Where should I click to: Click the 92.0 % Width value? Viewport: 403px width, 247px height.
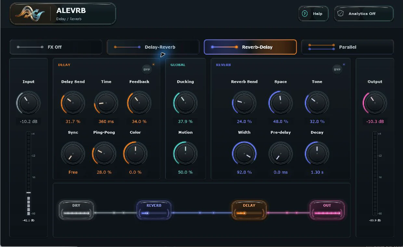[244, 172]
